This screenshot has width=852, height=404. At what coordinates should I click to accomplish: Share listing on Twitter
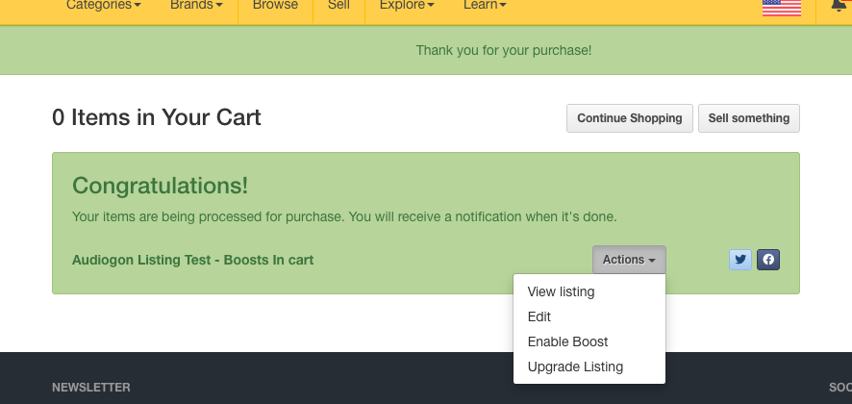(x=740, y=260)
